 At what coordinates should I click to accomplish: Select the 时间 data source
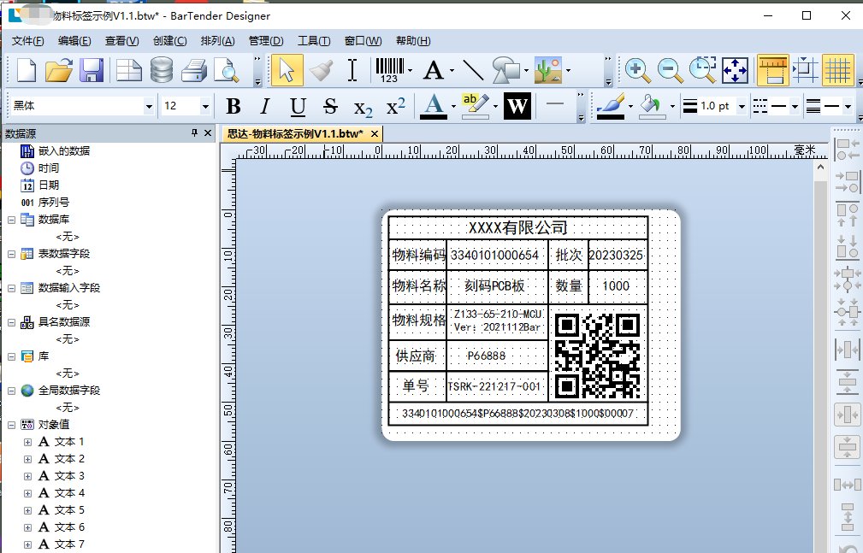pyautogui.click(x=49, y=168)
